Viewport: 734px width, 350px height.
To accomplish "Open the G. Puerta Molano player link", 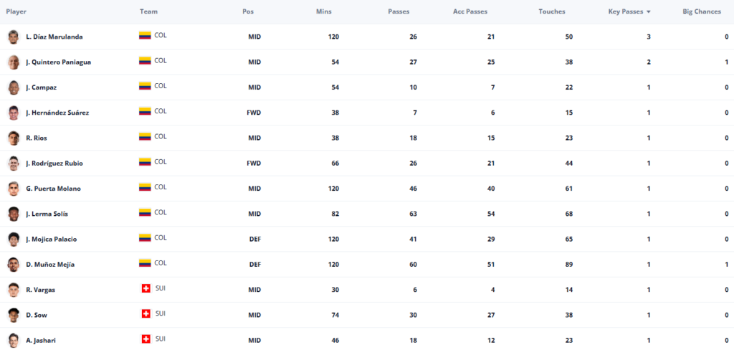I will [53, 189].
